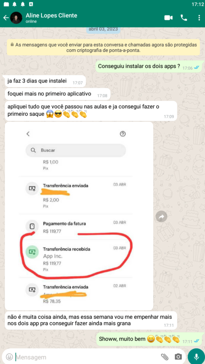Open the shared bank statement image
The height and width of the screenshot is (364, 205).
coord(79,216)
